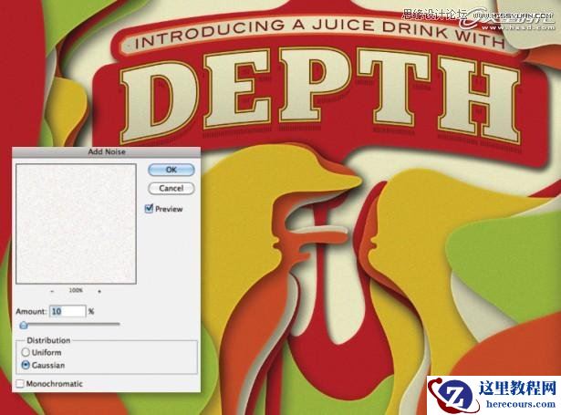Screen dimensions: 561x415
Task: Click the Amount percentage input field
Action: coord(68,311)
